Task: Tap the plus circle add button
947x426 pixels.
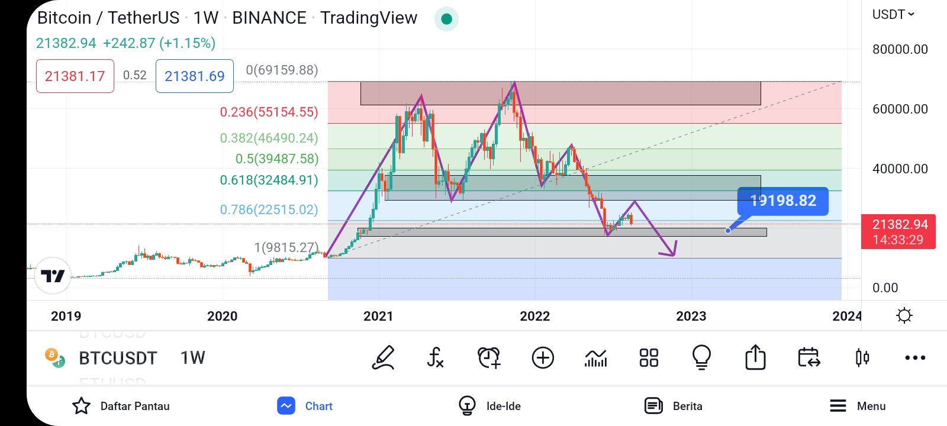Action: (x=543, y=357)
